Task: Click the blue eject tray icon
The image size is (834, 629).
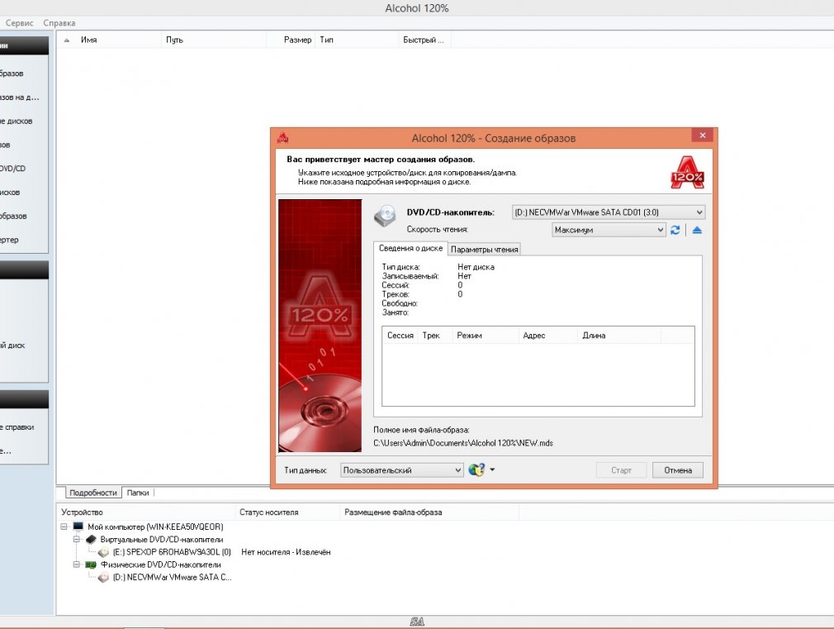Action: (697, 230)
